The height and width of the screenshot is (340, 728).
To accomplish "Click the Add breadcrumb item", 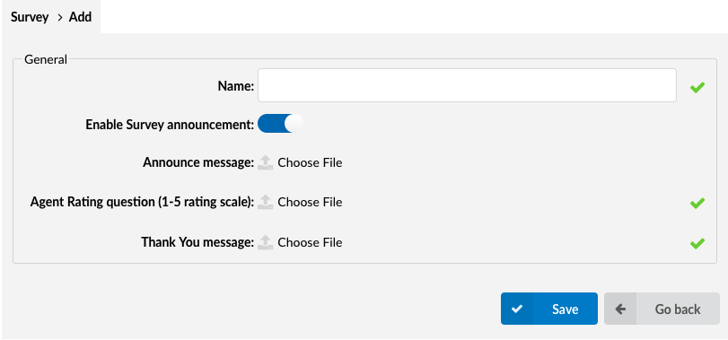I will point(80,17).
